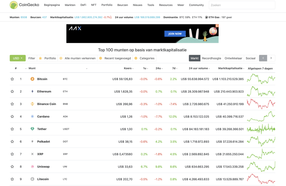This screenshot has width=286, height=186.
Task: Click the Cardano coin icon
Action: tap(32, 117)
